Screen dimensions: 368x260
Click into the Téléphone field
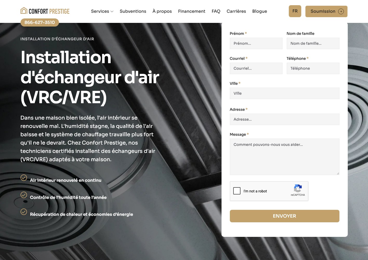click(x=313, y=68)
